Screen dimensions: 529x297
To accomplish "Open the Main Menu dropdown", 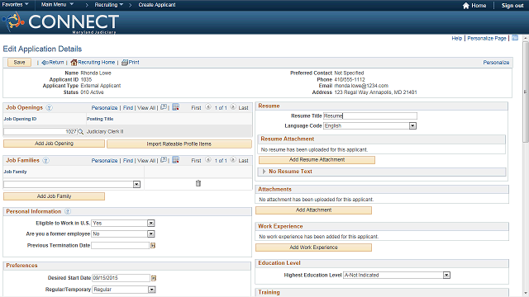I will click(57, 5).
